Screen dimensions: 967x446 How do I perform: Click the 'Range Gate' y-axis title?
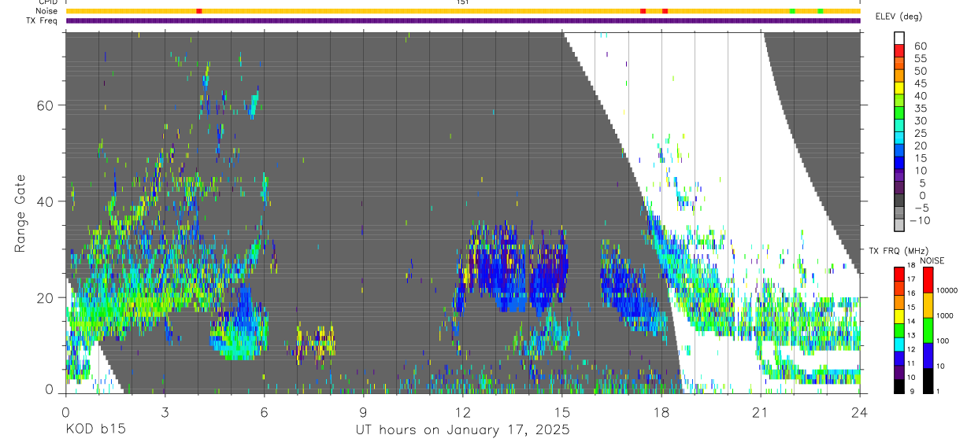[x=21, y=214]
